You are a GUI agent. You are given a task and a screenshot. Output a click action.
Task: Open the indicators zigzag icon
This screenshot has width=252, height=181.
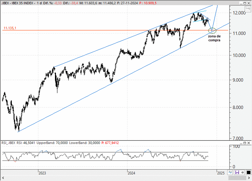point(230,172)
